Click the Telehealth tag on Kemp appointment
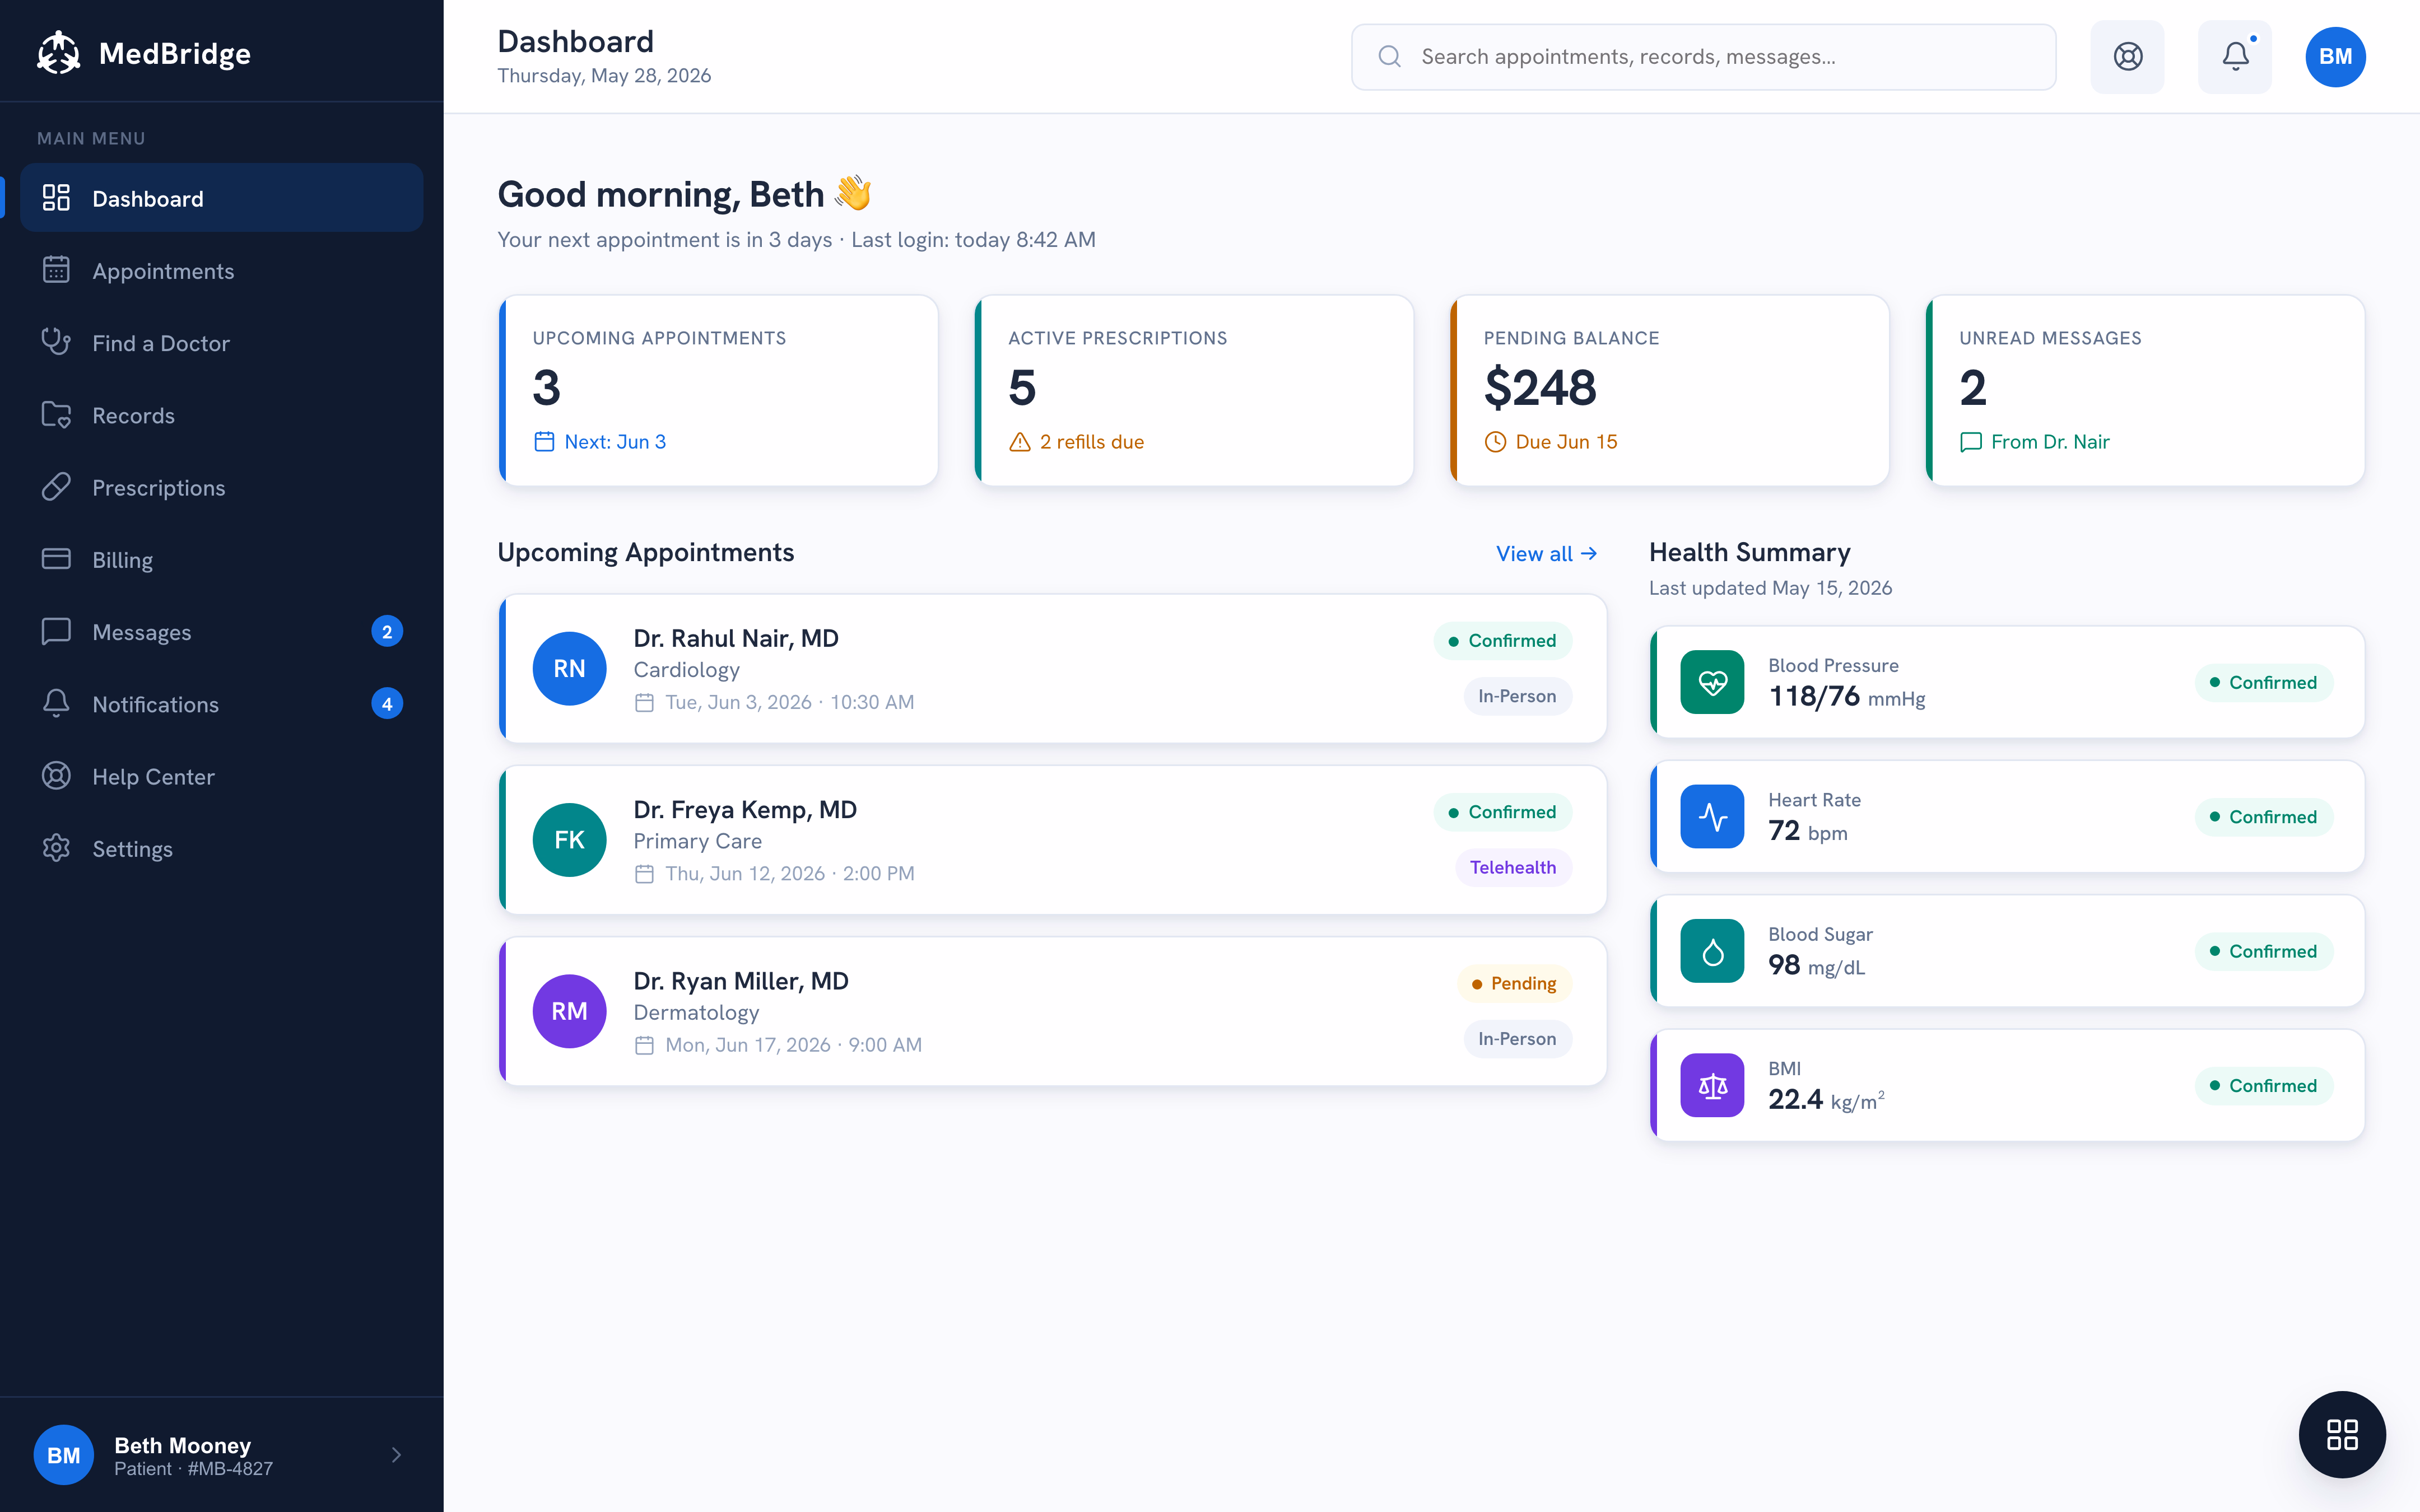 tap(1513, 867)
